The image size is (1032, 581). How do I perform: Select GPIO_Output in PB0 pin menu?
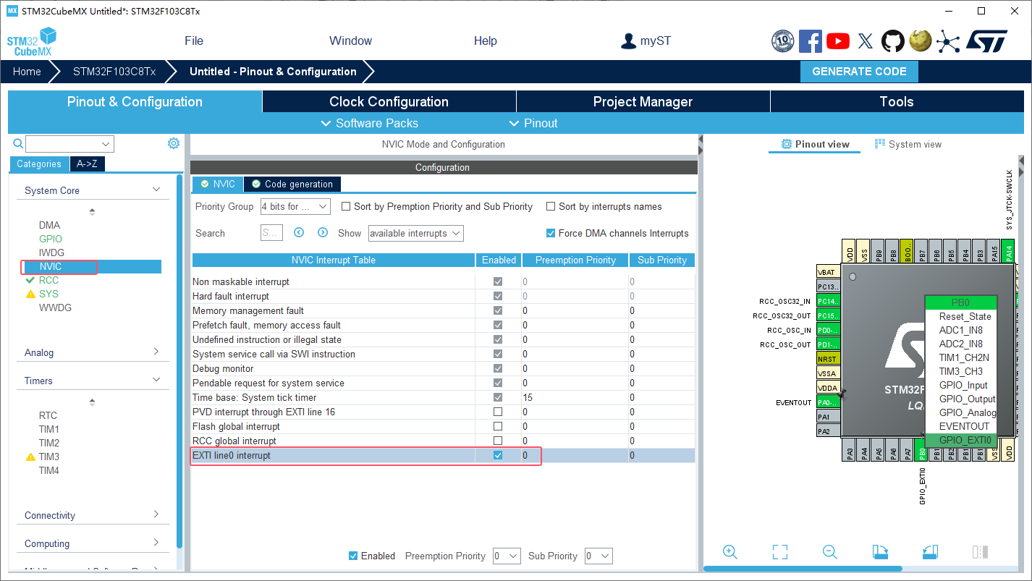click(x=967, y=399)
